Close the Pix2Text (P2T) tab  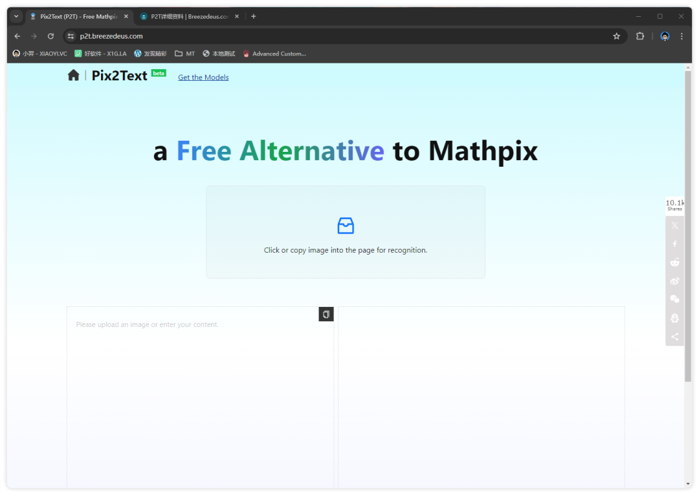coord(126,16)
